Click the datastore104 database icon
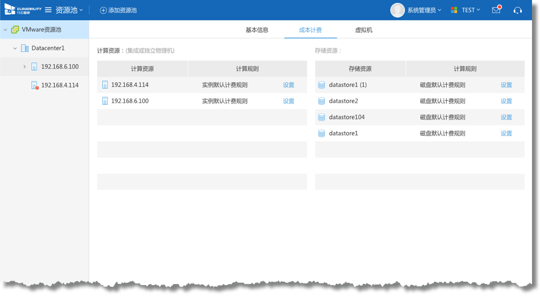This screenshot has height=296, width=540. pyautogui.click(x=321, y=117)
